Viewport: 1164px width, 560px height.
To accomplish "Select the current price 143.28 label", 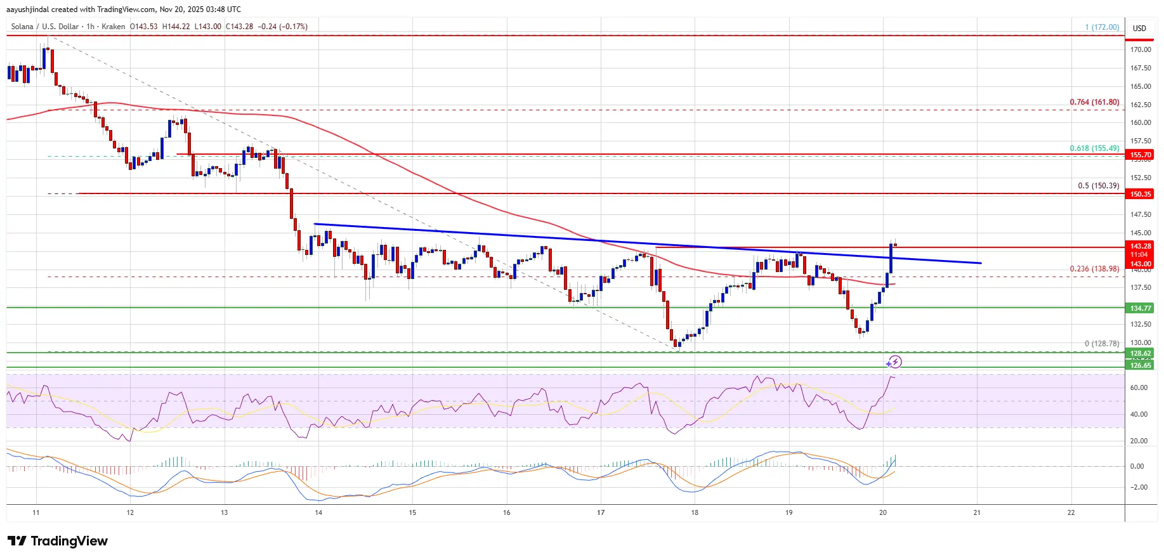I will 1140,246.
